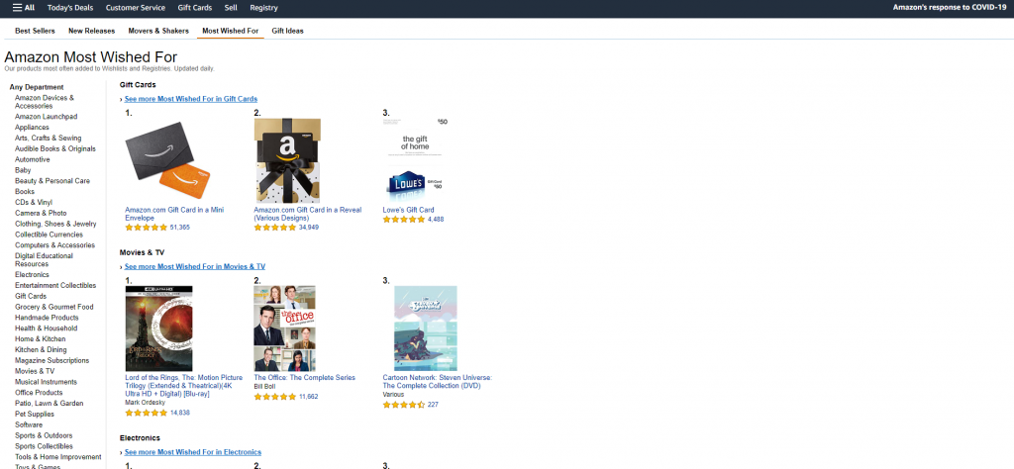This screenshot has height=469, width=1014.
Task: Open Steven Universe DVD cover image
Action: point(426,328)
